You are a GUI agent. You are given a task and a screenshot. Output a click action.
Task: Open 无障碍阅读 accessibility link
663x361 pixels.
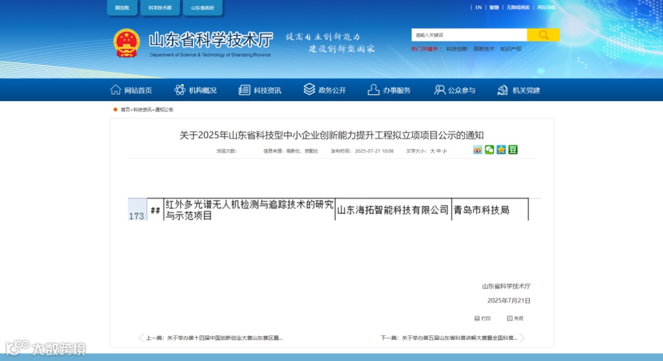coord(518,7)
